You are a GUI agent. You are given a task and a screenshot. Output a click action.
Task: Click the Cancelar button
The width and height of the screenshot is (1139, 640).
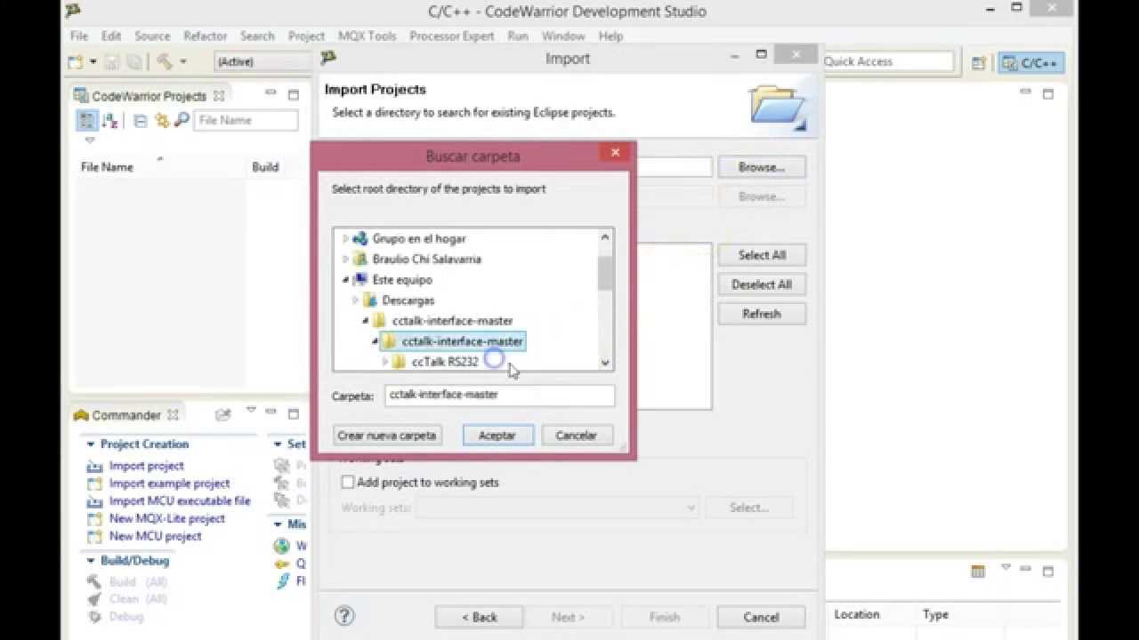(x=576, y=436)
